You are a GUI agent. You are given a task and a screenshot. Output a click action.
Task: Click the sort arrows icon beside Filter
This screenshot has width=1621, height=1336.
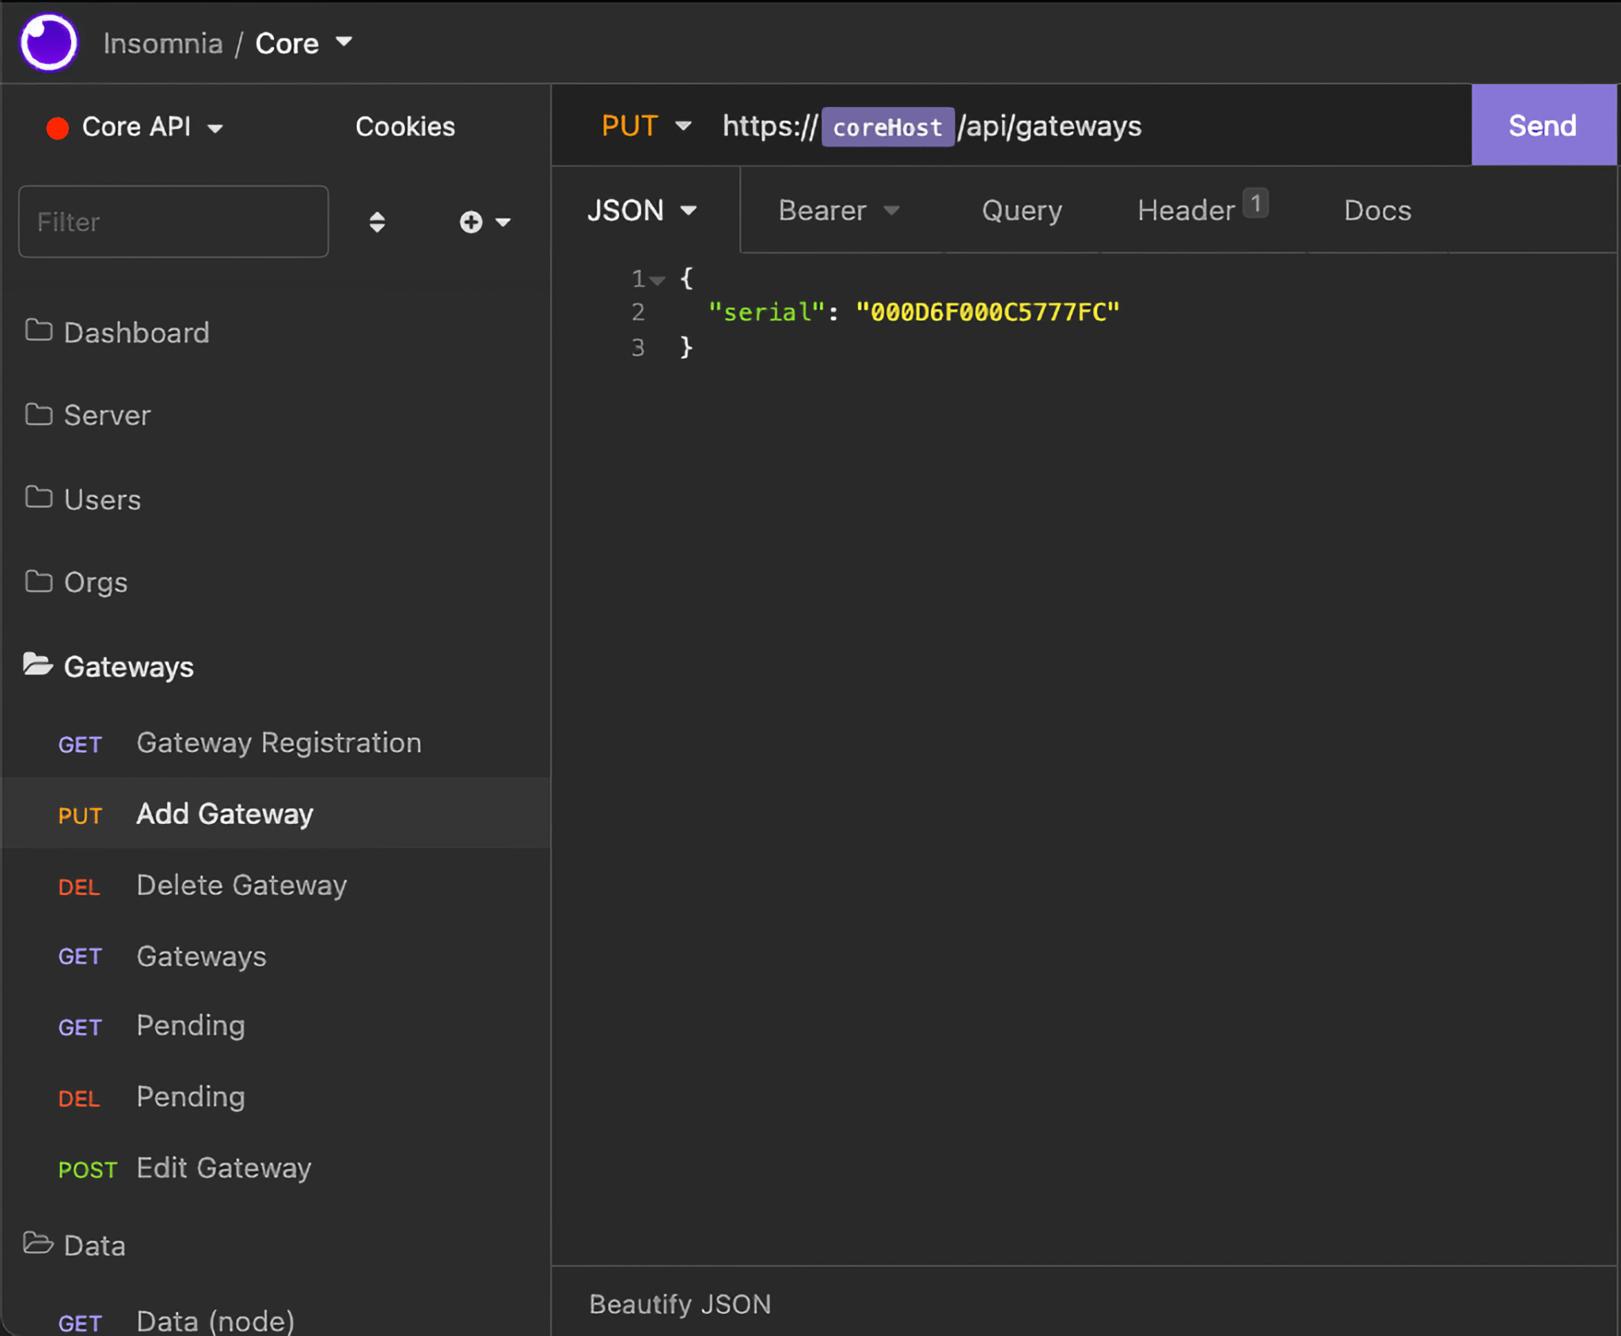click(377, 222)
